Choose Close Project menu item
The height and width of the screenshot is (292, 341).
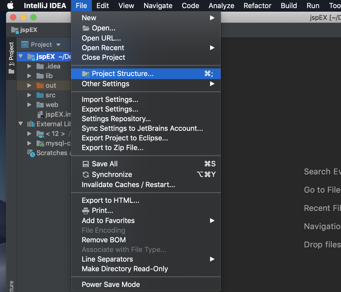[146, 57]
